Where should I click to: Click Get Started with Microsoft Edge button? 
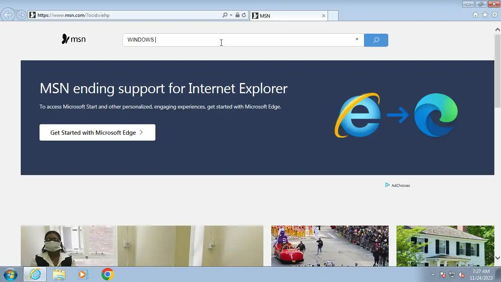(97, 132)
